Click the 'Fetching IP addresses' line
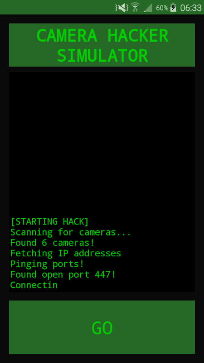 [x=66, y=254]
